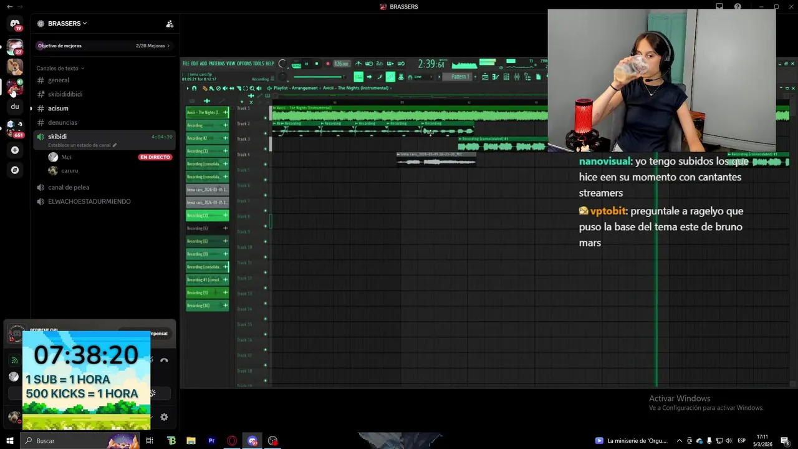Click the 2:39 song time display
The height and width of the screenshot is (449, 798).
[x=431, y=64]
